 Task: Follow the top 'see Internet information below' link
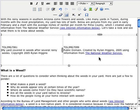[x=80, y=28]
